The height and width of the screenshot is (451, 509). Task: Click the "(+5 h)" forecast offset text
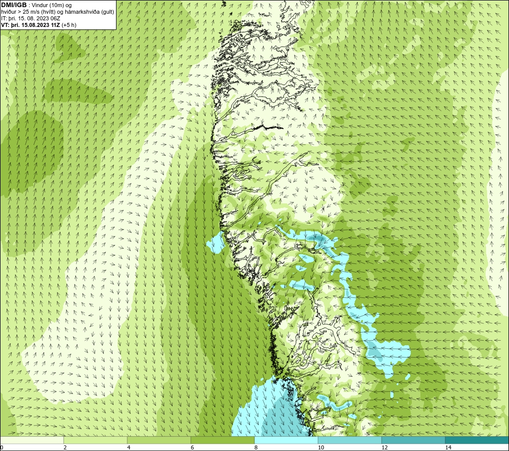coord(69,25)
